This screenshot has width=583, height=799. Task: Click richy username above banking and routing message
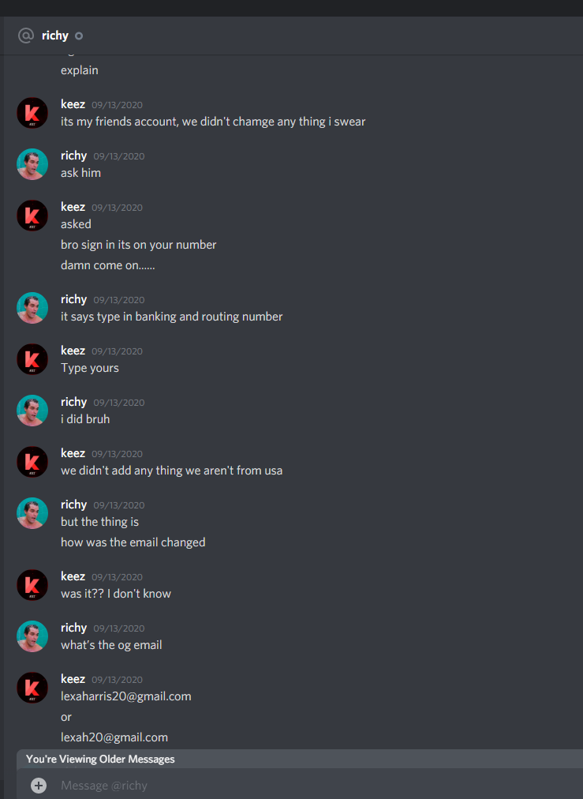(x=74, y=299)
